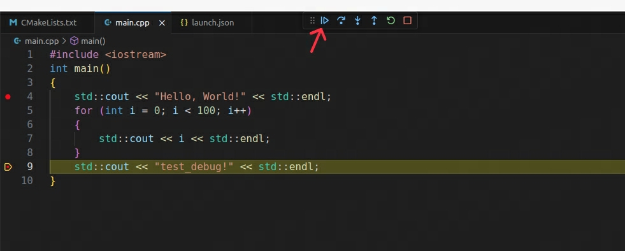Remove the breakpoint on line 4
The width and height of the screenshot is (625, 251).
[x=8, y=97]
